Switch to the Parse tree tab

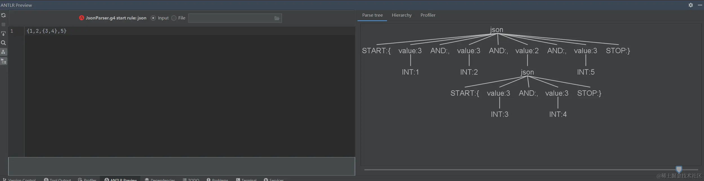point(372,15)
